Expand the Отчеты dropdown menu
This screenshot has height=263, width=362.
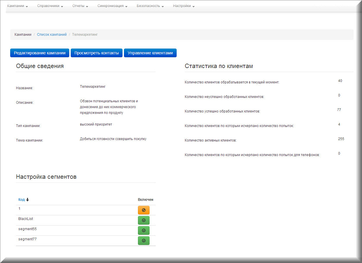pos(80,6)
